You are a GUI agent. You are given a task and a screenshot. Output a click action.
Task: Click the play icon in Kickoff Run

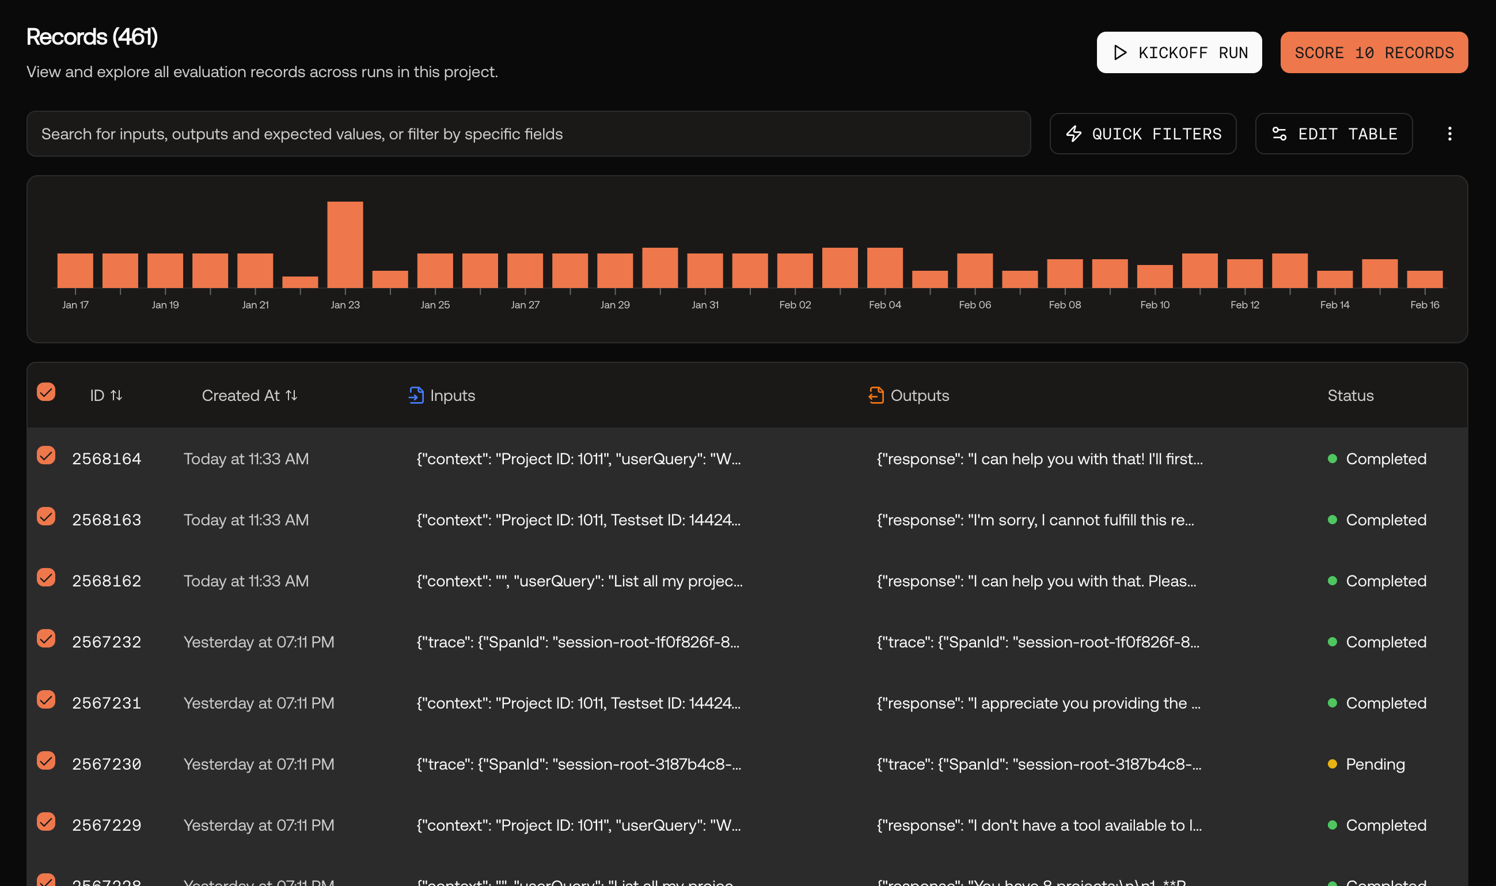coord(1120,52)
